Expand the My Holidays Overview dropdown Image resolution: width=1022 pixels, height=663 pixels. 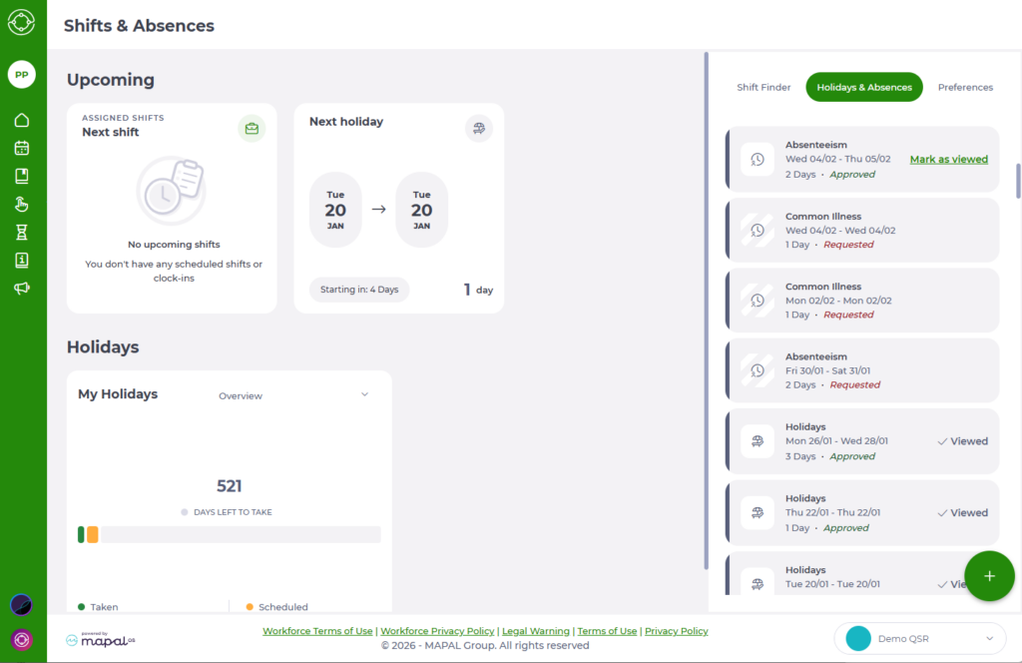point(293,395)
